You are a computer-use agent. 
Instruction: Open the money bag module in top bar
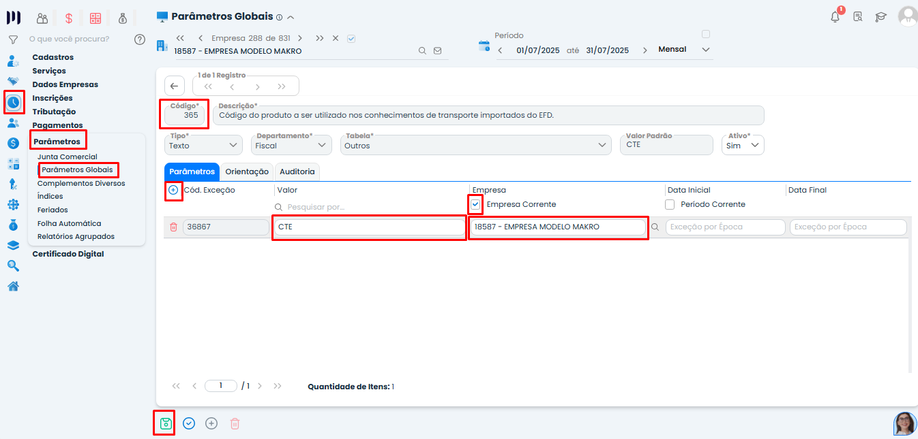(x=122, y=18)
